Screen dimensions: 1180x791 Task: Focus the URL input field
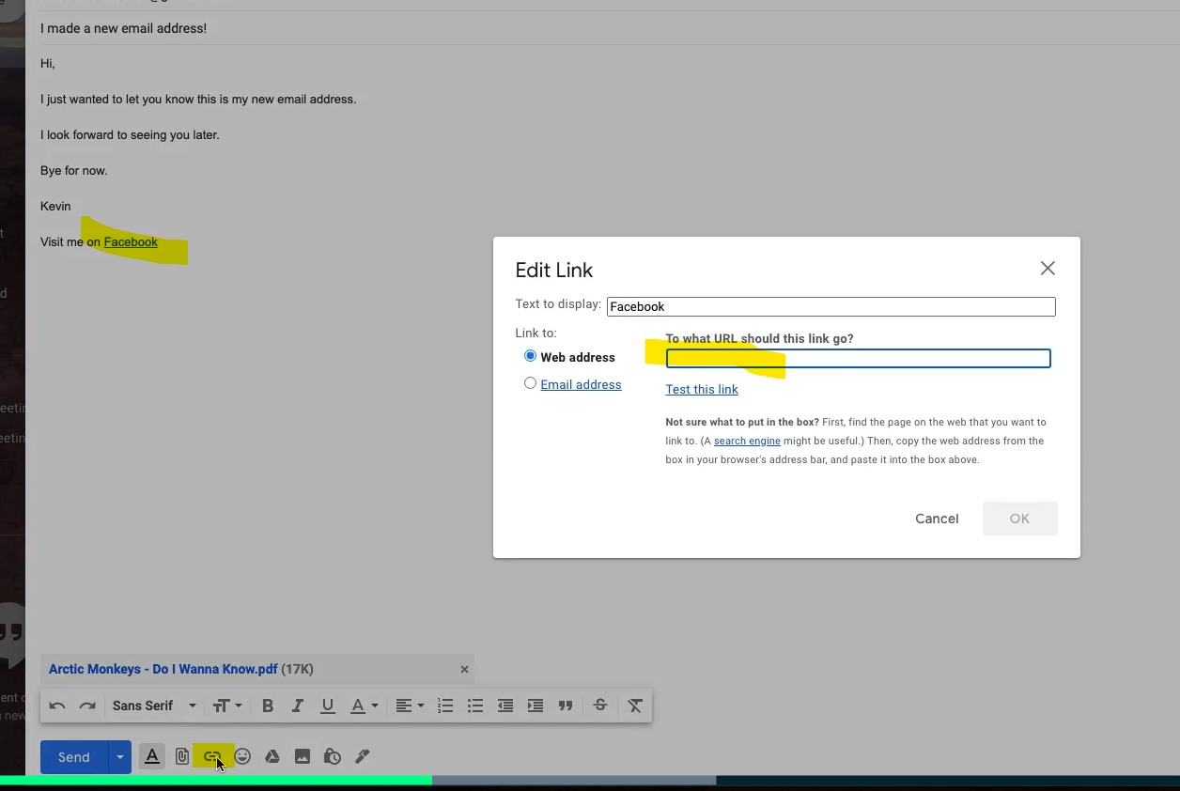click(858, 358)
